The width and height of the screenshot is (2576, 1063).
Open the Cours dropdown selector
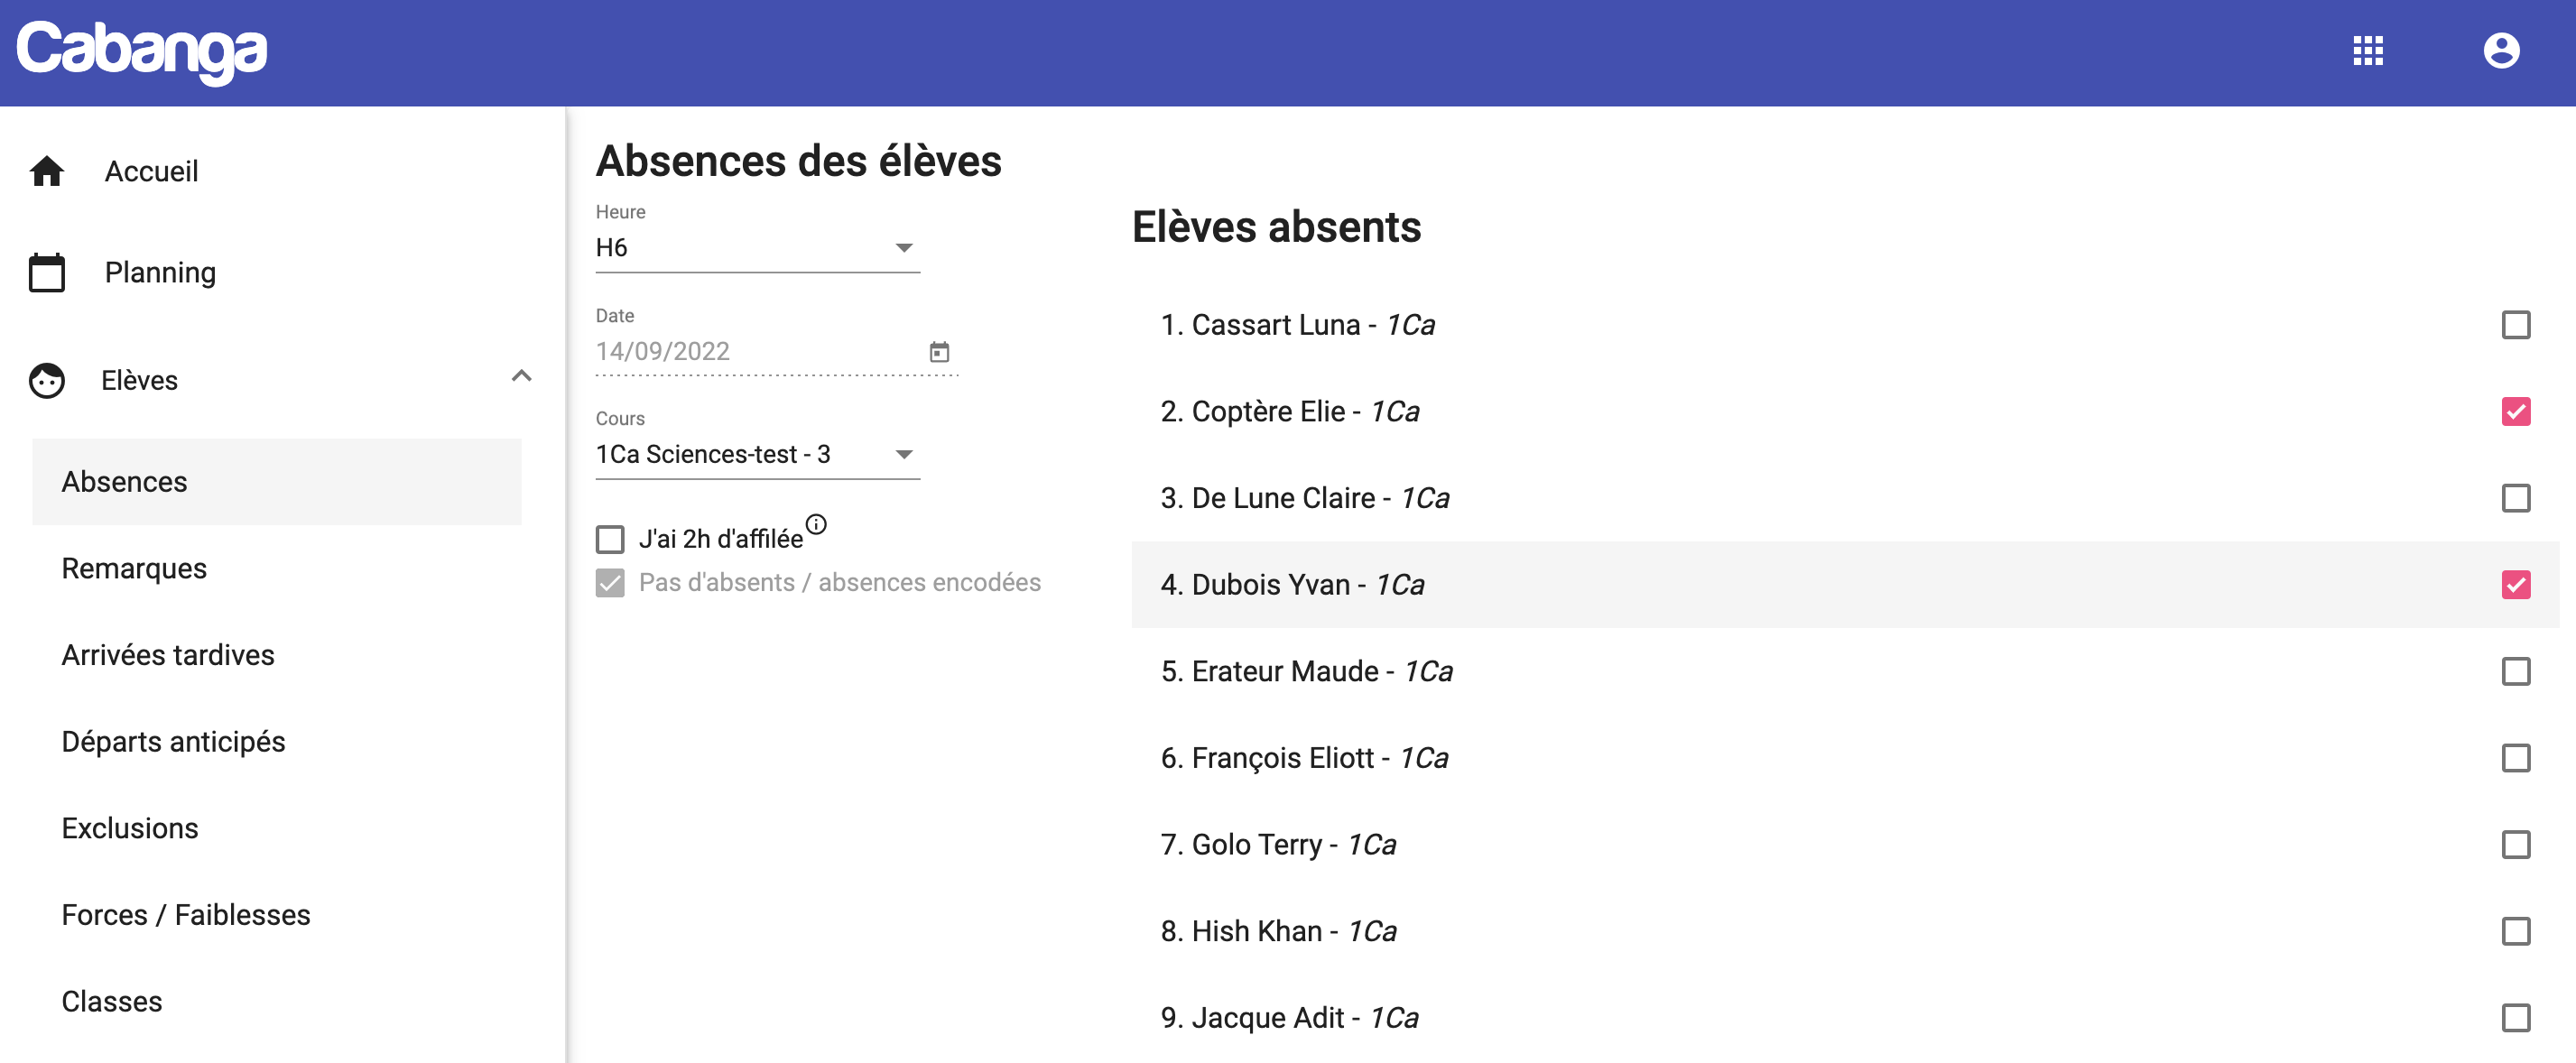point(757,455)
